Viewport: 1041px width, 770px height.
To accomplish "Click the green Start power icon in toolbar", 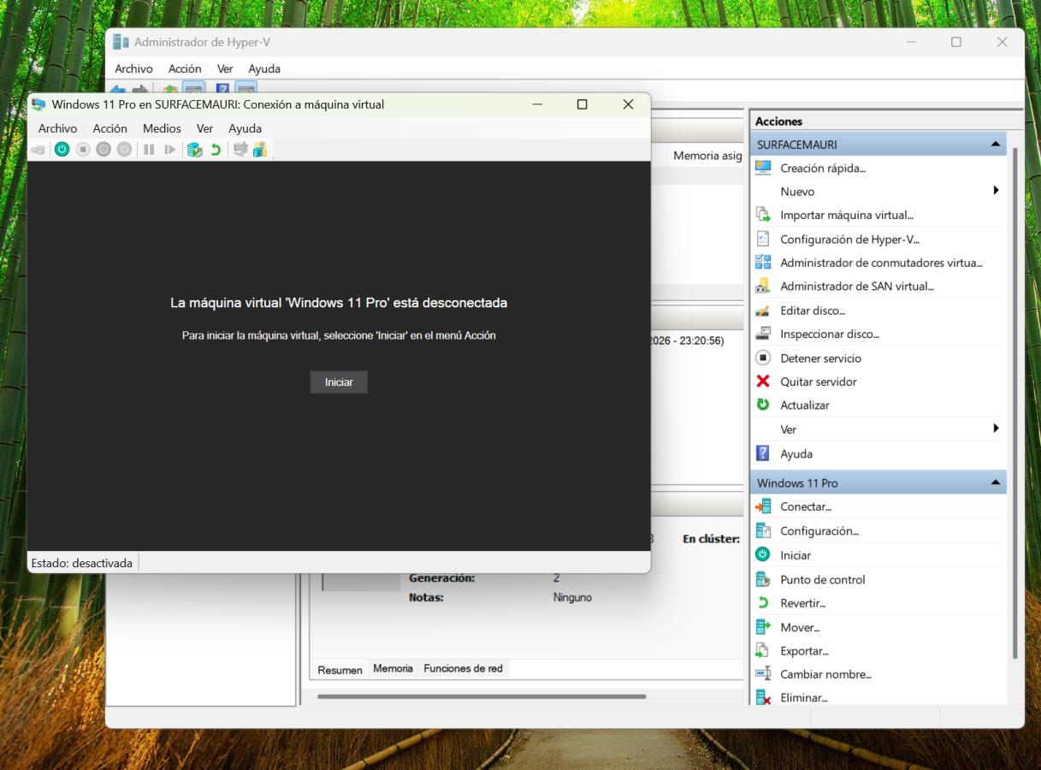I will coord(62,150).
